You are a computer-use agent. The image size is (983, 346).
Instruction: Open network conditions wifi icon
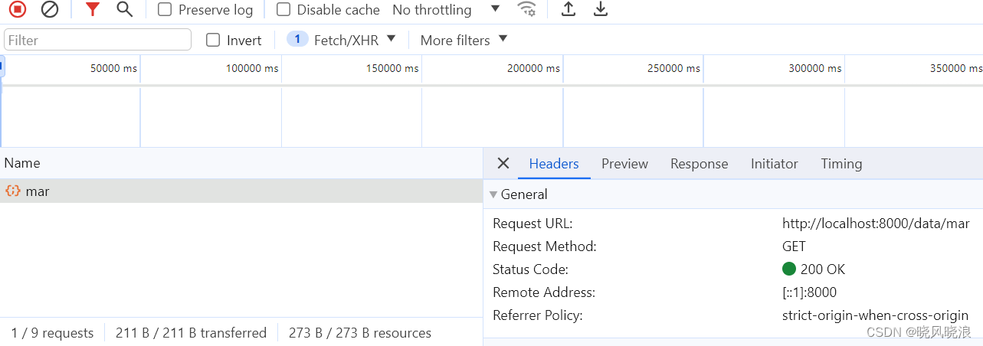click(526, 9)
